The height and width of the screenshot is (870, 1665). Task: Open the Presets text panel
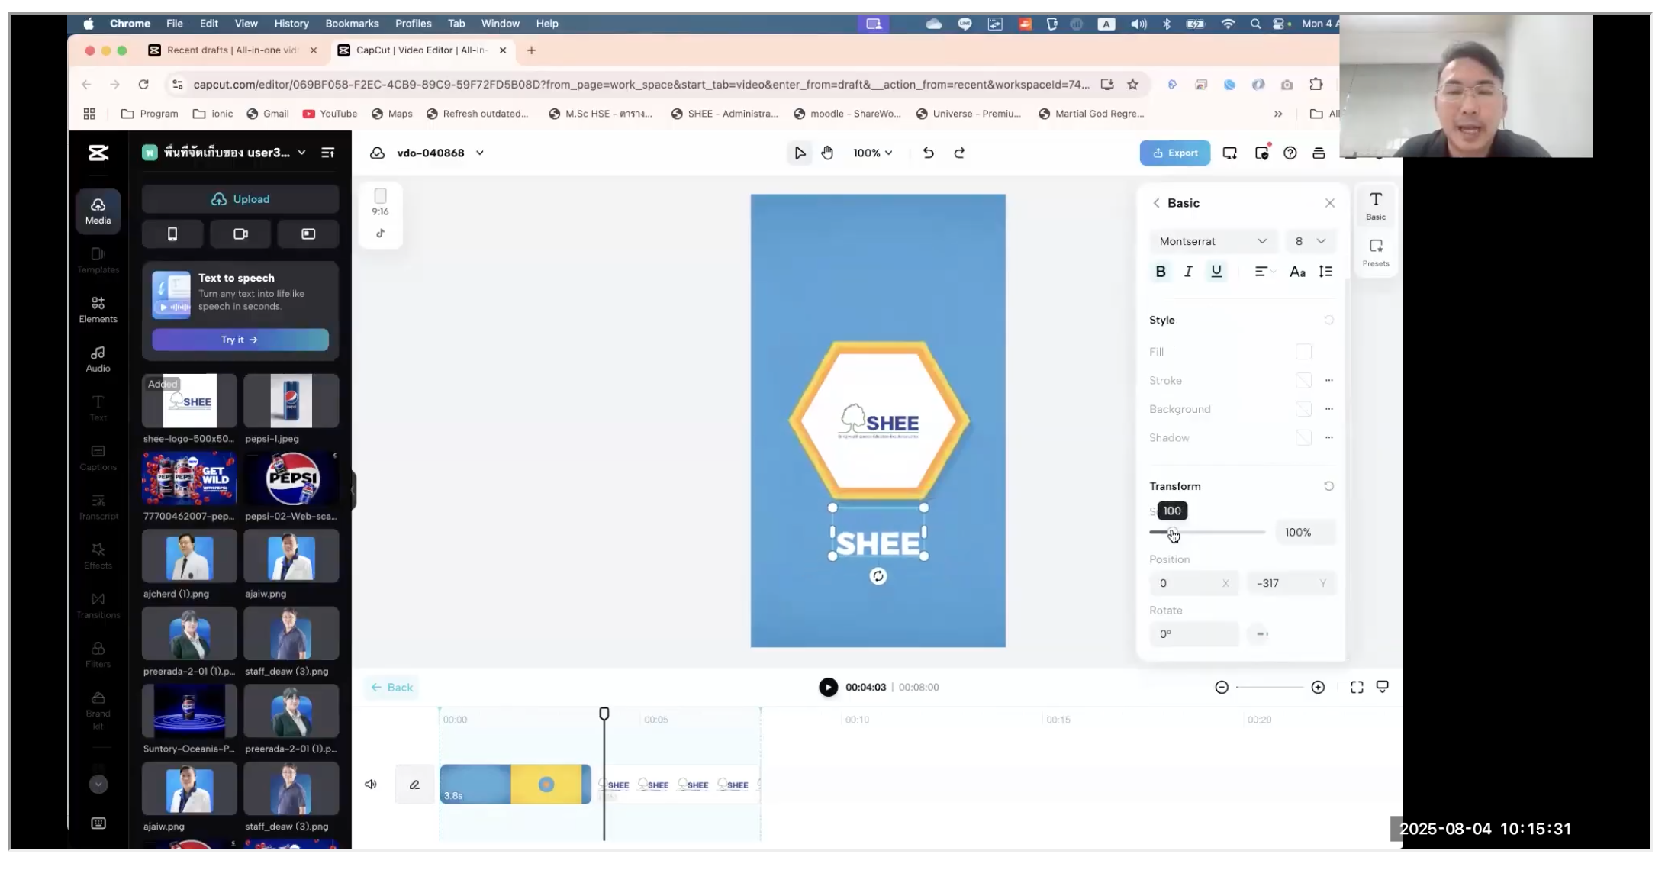[1376, 253]
